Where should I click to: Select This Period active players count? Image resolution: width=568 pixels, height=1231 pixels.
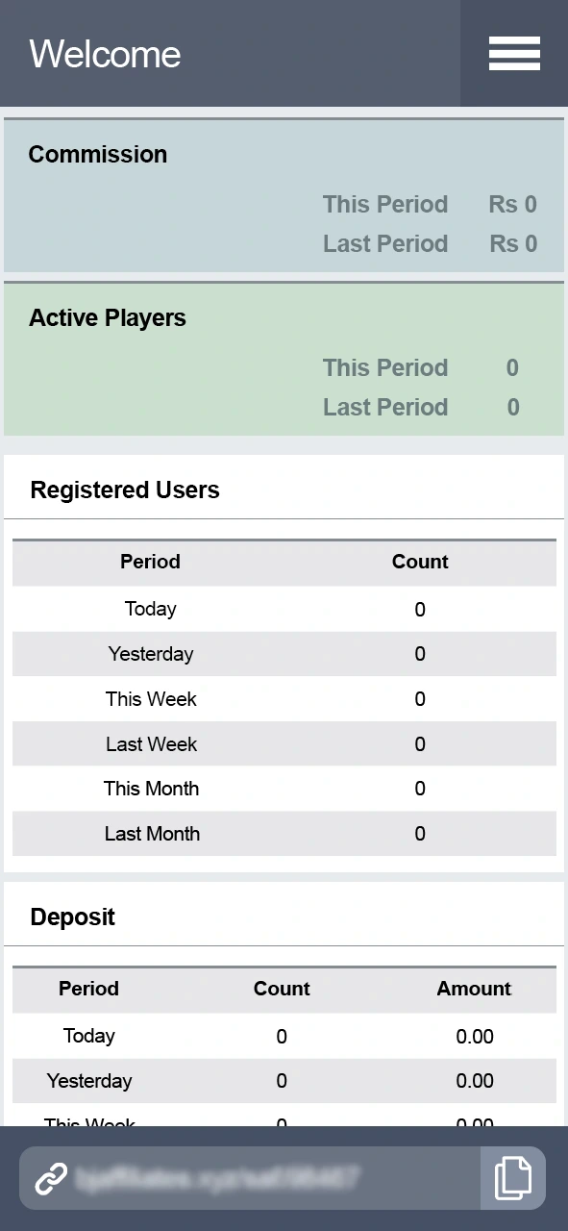[x=511, y=367]
